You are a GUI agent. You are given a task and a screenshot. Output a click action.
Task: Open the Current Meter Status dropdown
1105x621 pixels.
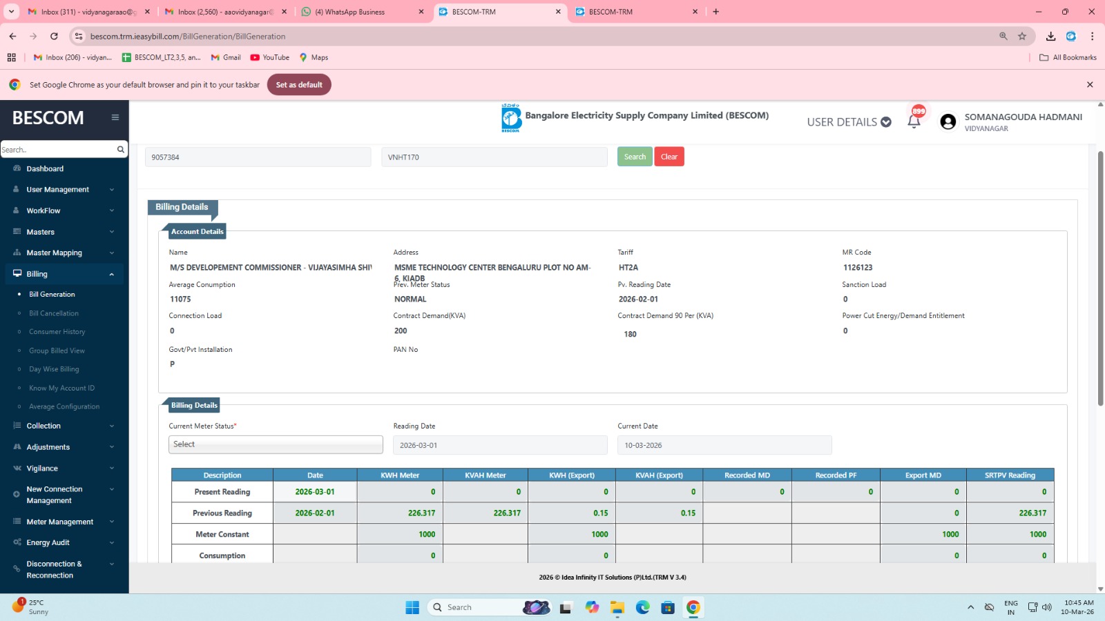(x=276, y=444)
